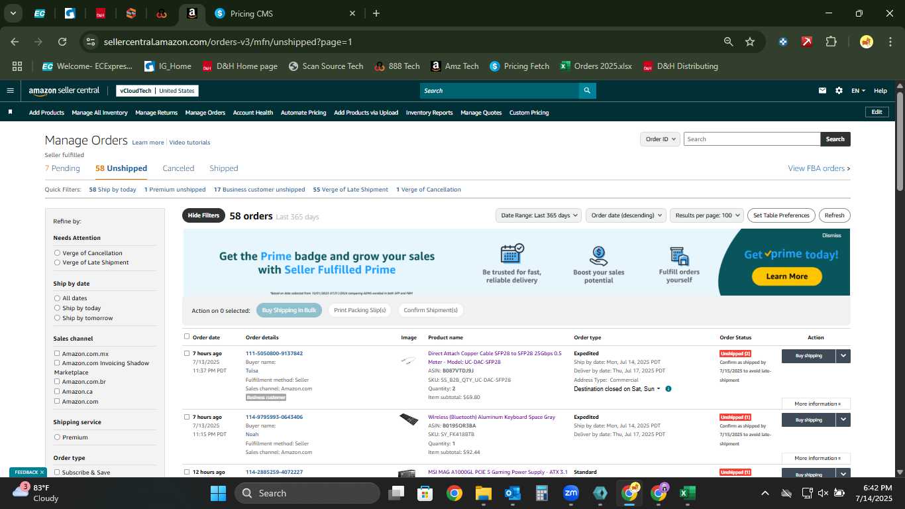
Task: Open Windows Start menu
Action: [218, 493]
